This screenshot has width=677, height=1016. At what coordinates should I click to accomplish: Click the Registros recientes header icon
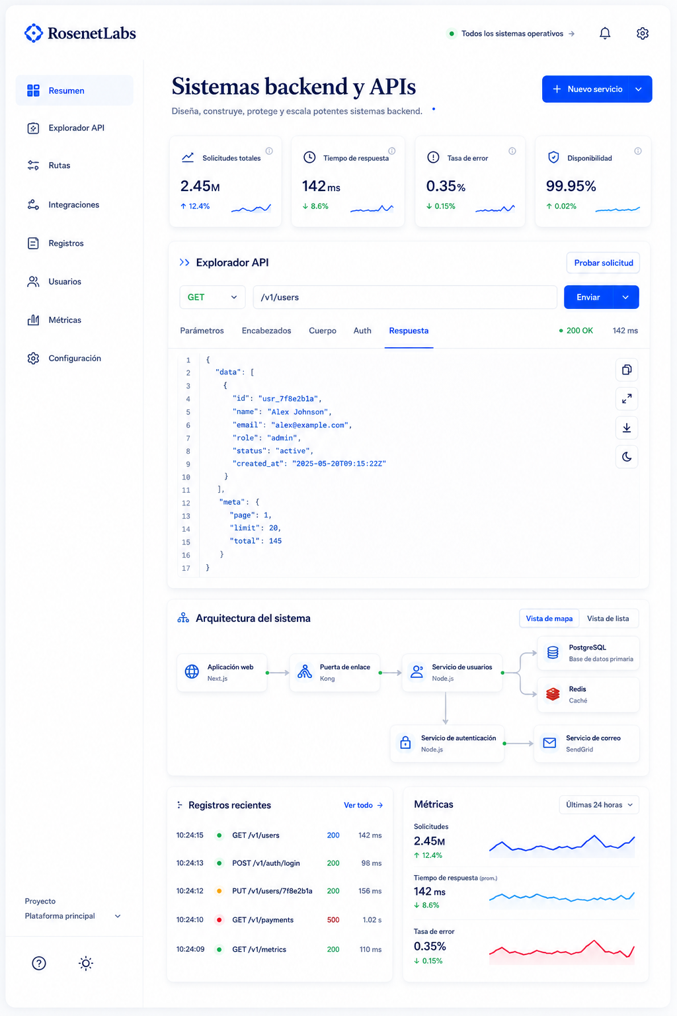click(x=180, y=806)
